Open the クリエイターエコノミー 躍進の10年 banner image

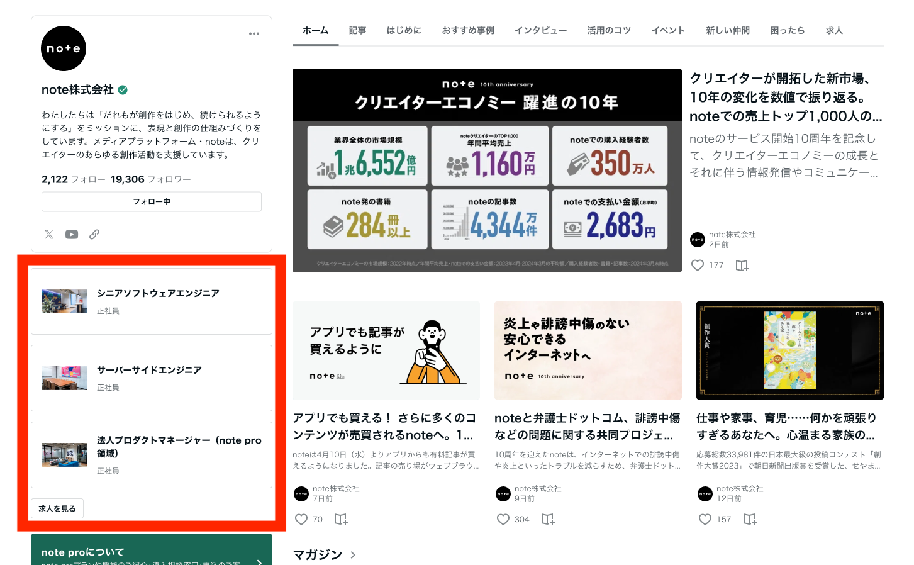487,171
